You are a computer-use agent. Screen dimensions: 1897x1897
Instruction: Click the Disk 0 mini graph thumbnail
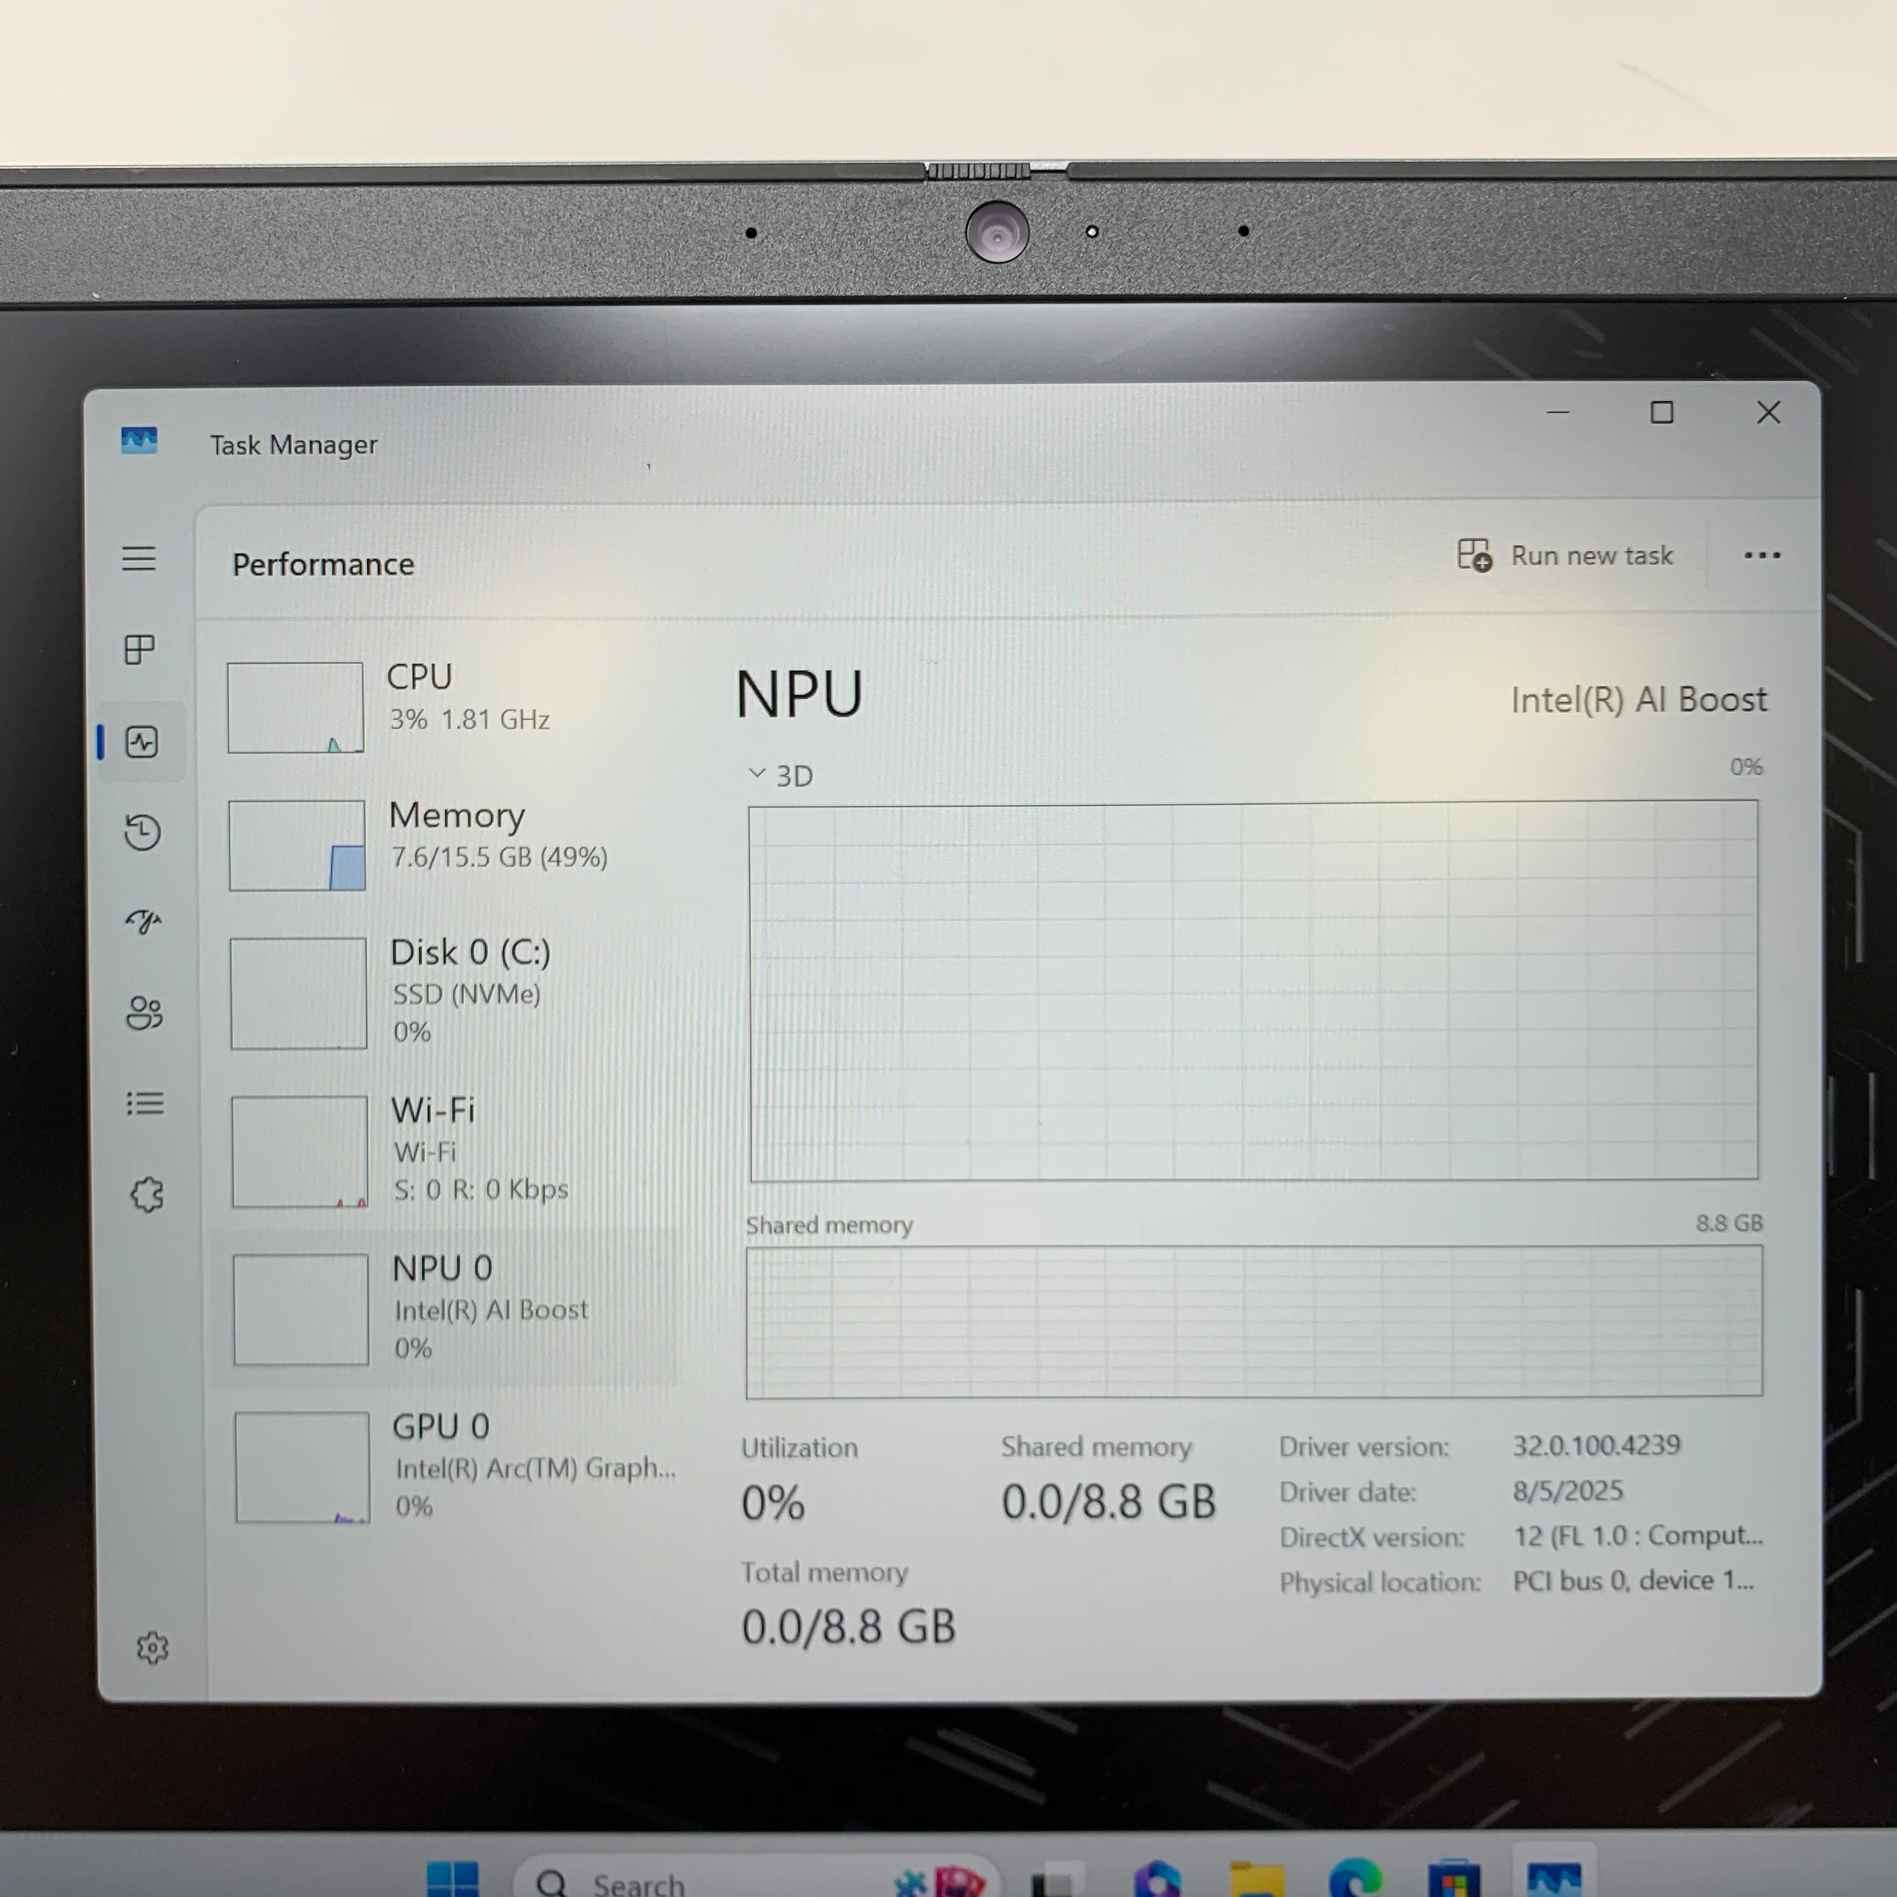299,994
